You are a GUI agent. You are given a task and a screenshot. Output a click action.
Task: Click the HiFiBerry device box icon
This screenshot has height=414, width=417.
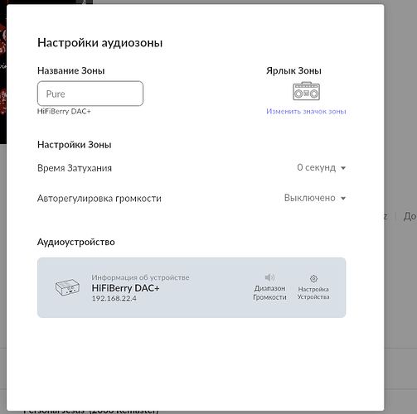67,287
